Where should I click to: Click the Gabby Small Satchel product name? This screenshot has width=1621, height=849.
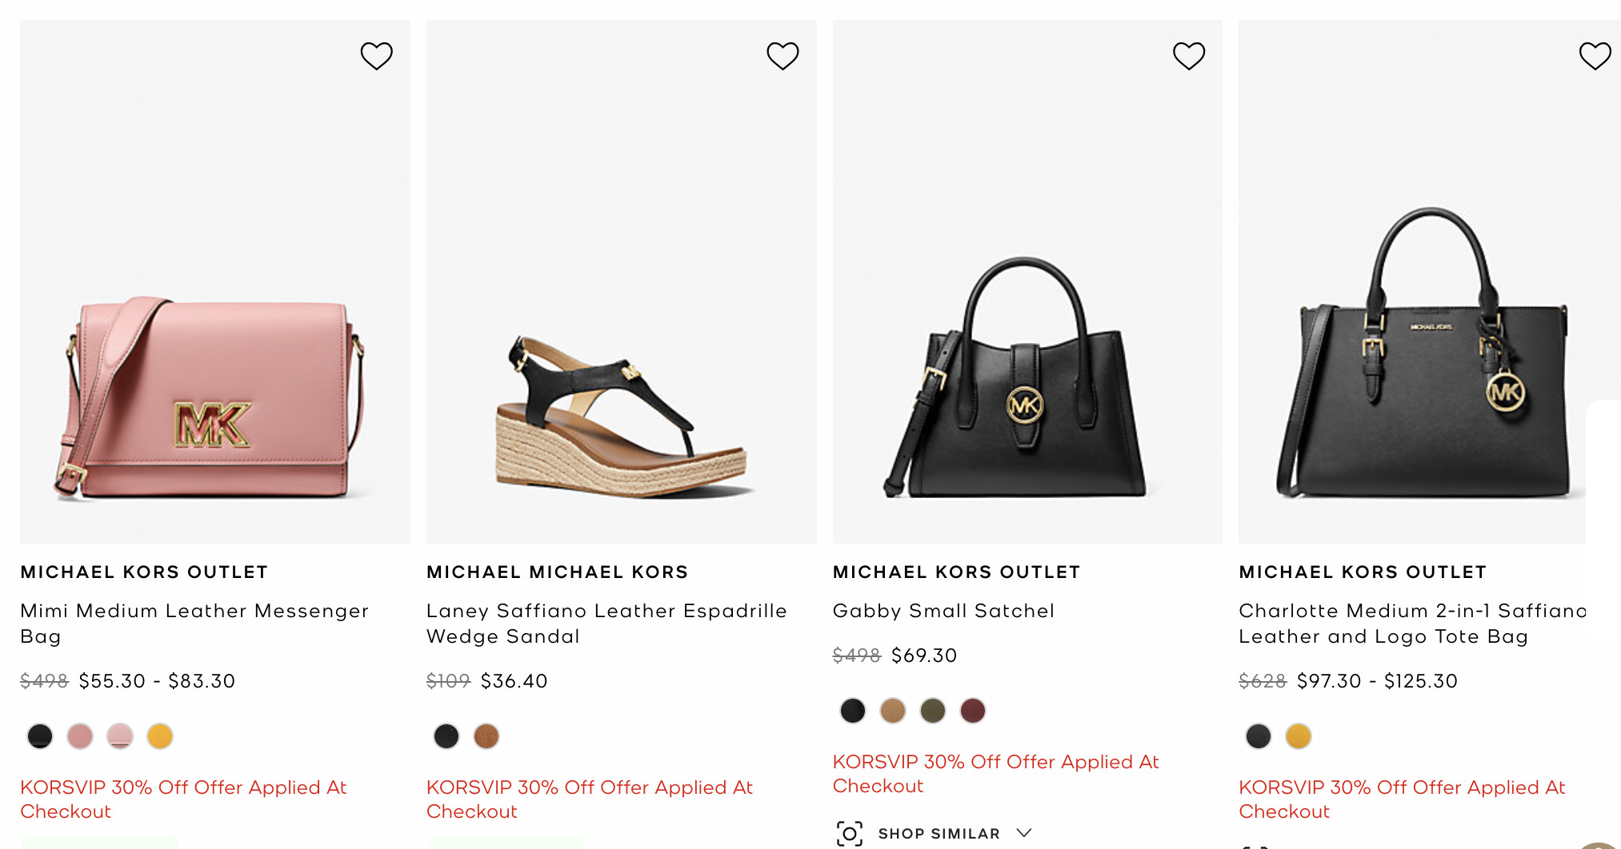(943, 611)
